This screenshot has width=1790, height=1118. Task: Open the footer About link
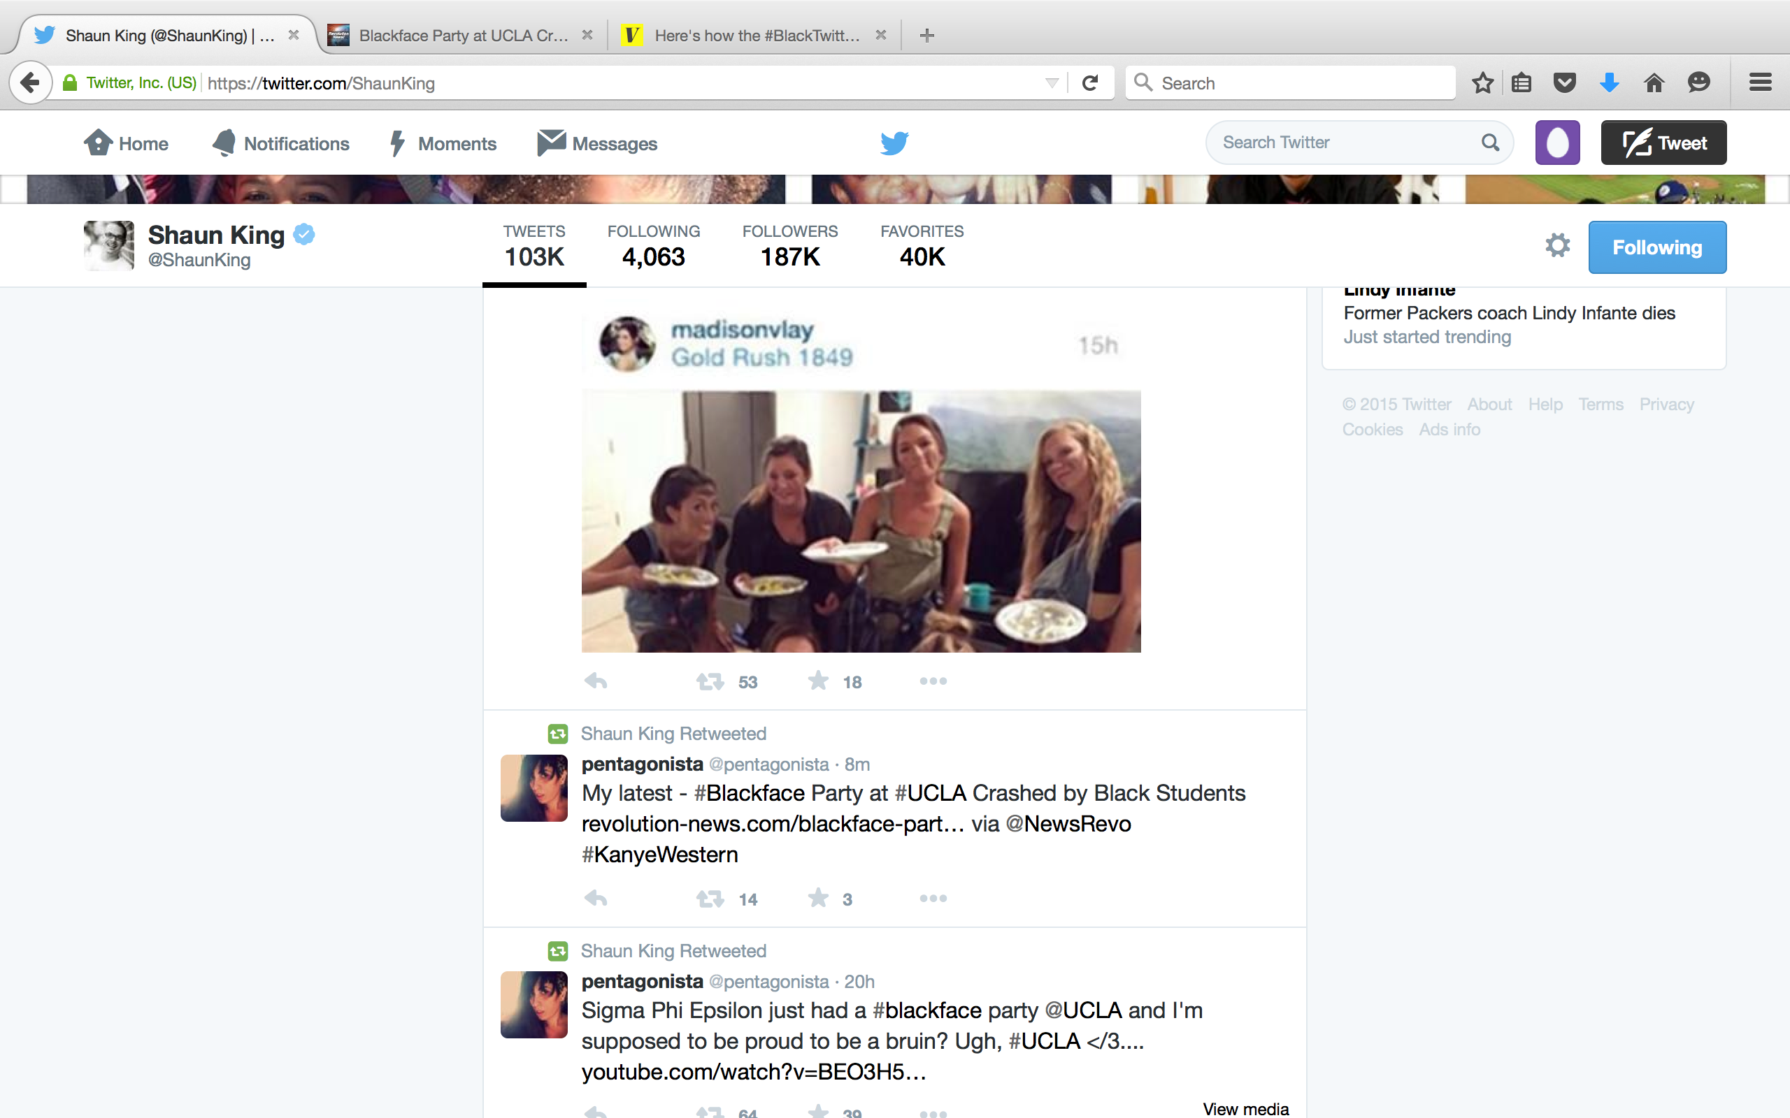point(1490,405)
